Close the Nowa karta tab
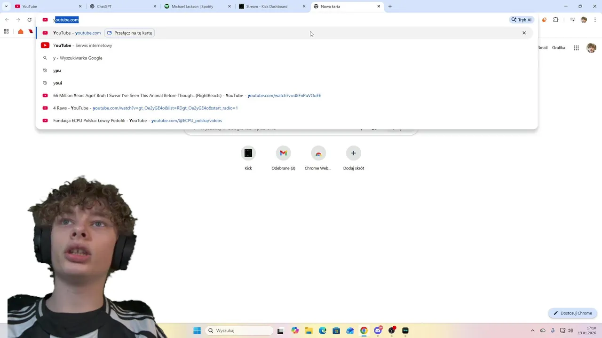This screenshot has width=602, height=338. (x=379, y=7)
